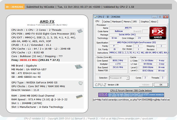Open the About tab
177x120 pixels.
pos(154,22)
